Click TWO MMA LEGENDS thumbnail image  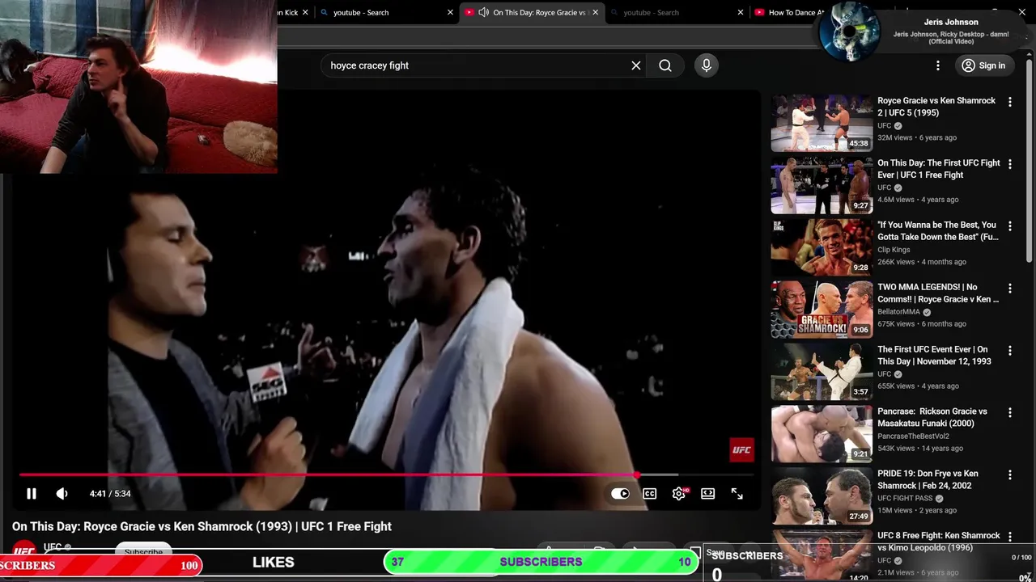pyautogui.click(x=822, y=310)
